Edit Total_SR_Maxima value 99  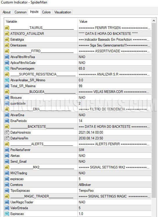(x=115, y=86)
